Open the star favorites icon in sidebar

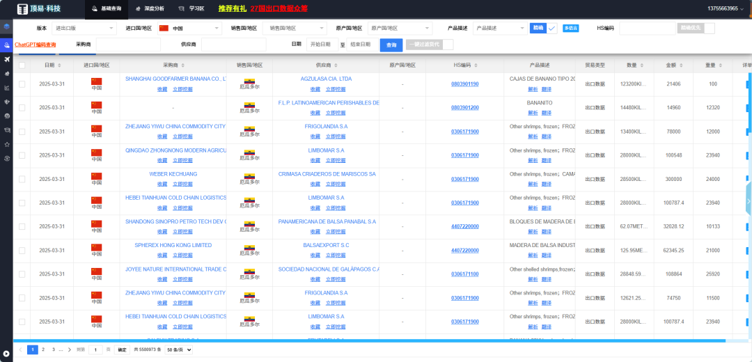coord(7,144)
